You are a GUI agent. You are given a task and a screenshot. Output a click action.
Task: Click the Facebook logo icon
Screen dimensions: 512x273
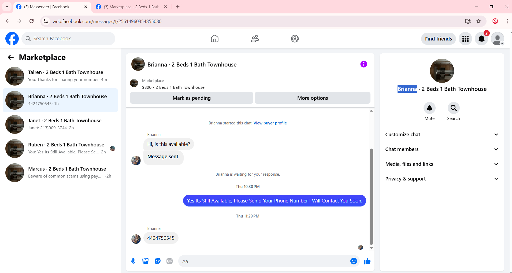click(12, 39)
